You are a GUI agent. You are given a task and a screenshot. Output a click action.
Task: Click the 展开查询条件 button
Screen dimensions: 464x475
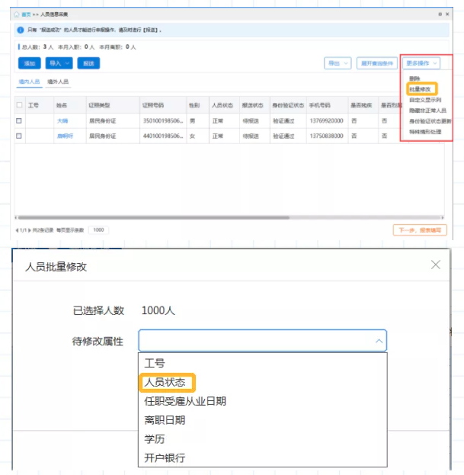pyautogui.click(x=377, y=63)
